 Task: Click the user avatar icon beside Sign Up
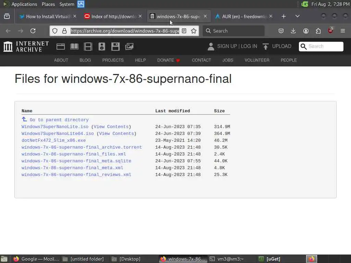click(211, 47)
